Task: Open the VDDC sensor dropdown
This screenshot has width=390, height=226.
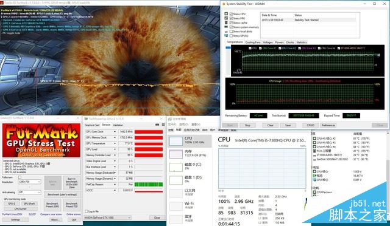Action: [115, 190]
